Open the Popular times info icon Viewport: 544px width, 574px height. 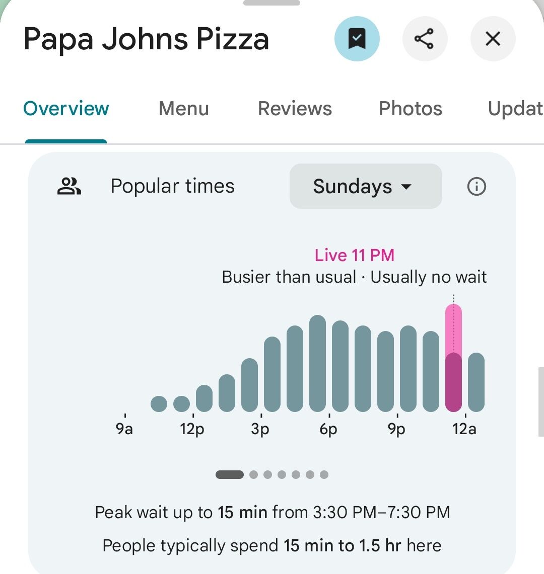(477, 187)
